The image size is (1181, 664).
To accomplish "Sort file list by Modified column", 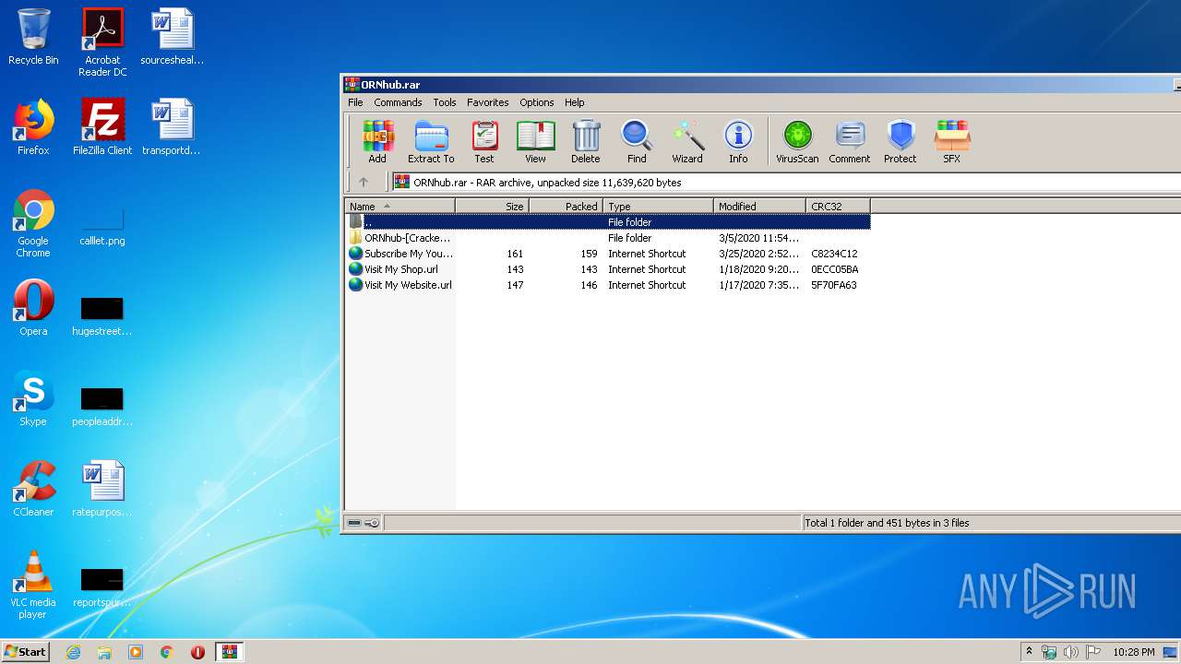I will [x=759, y=206].
